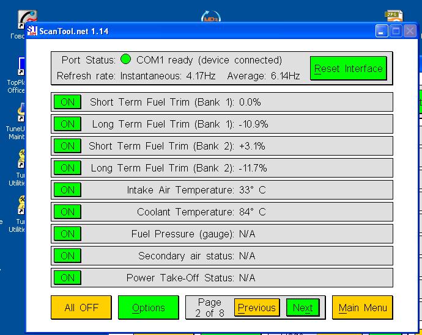The width and height of the screenshot is (422, 335).
Task: Turn off Long Term Fuel Trim Bank 2
Action: pos(67,168)
